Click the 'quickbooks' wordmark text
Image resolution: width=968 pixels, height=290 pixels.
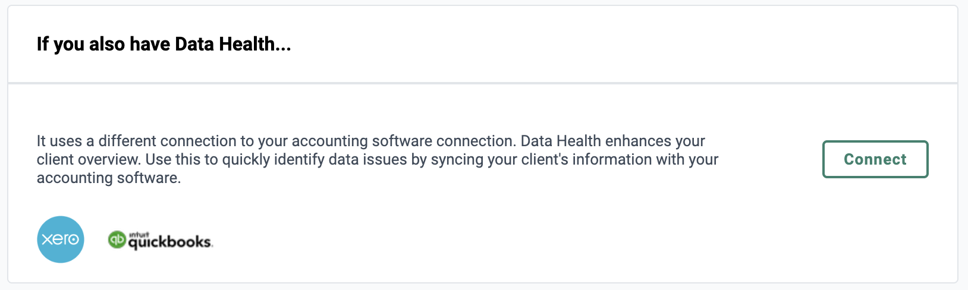pyautogui.click(x=170, y=242)
